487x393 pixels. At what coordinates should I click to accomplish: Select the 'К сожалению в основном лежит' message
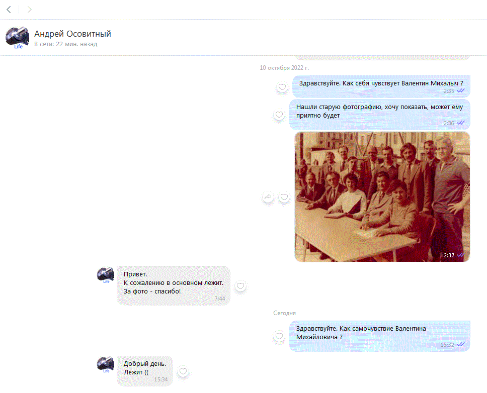173,283
